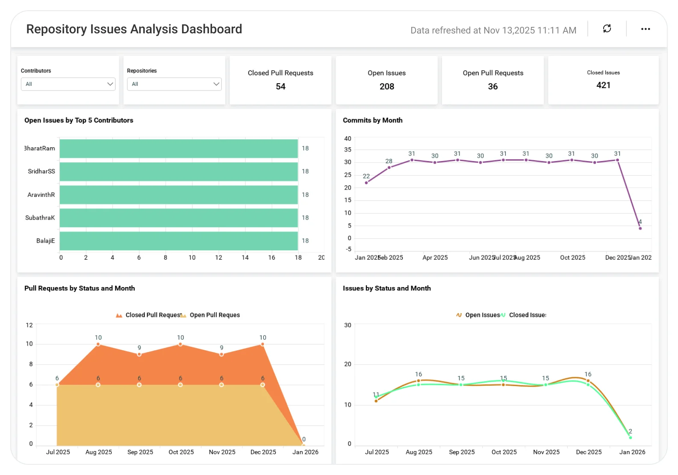Click the Jul 2025 label in Pull Requests chart

click(58, 452)
